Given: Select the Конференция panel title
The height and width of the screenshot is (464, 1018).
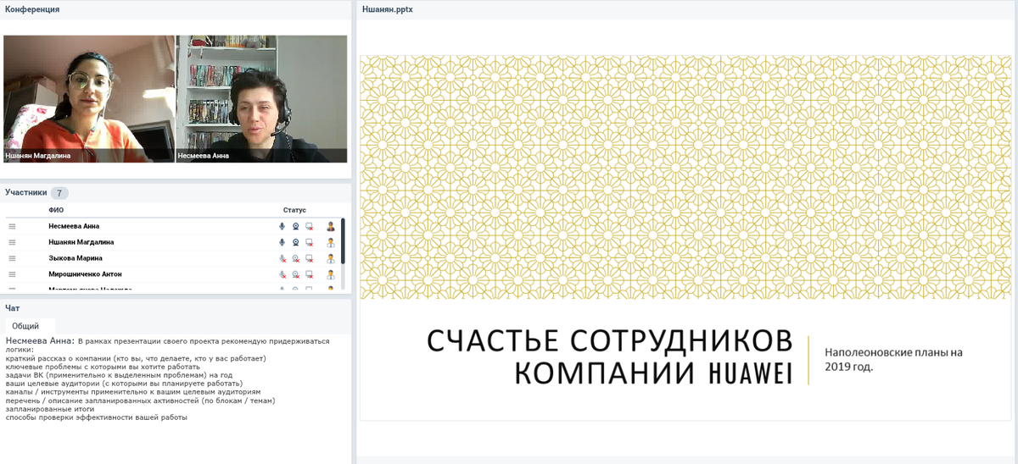Looking at the screenshot, I should [32, 9].
